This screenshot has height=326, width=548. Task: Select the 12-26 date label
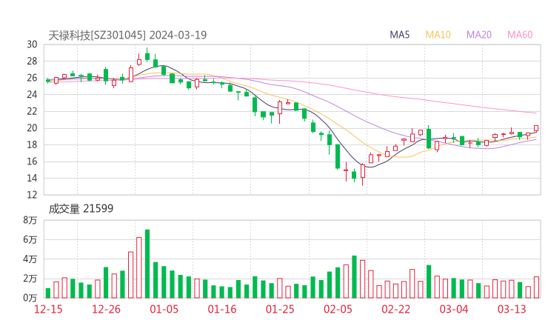107,308
